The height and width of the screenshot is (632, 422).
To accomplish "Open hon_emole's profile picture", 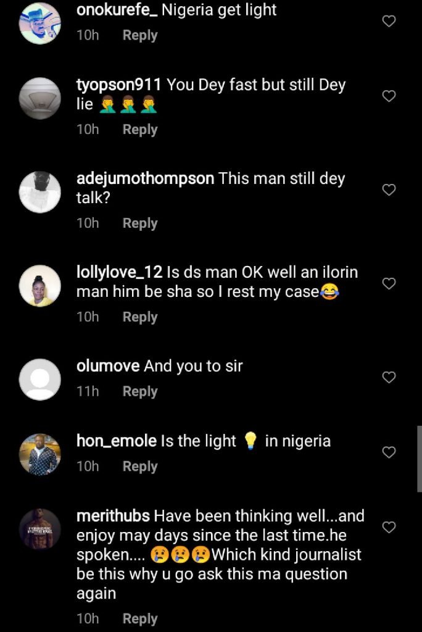I will [x=40, y=454].
